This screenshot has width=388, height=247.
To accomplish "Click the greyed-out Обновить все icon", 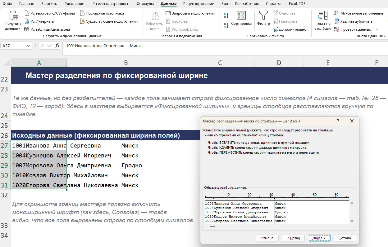I will coord(154,15).
